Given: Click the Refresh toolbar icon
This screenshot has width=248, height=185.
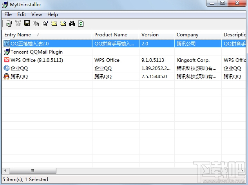Looking at the screenshot, I should tap(81, 23).
